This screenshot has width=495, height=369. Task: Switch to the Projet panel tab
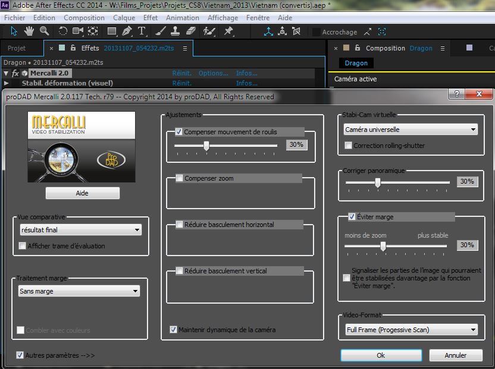[17, 48]
